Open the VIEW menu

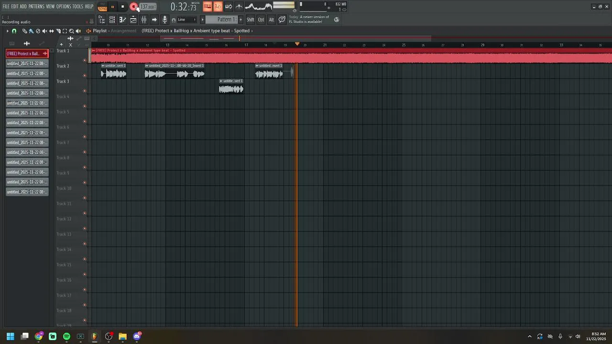[50, 7]
